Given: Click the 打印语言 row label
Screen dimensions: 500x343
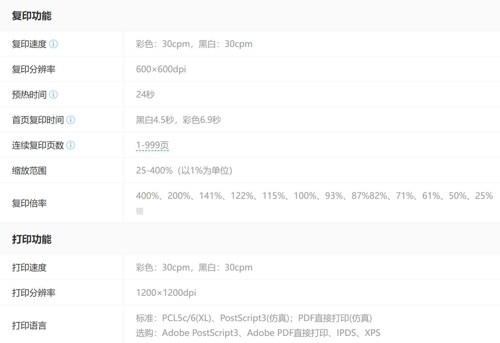Looking at the screenshot, I should 29,325.
